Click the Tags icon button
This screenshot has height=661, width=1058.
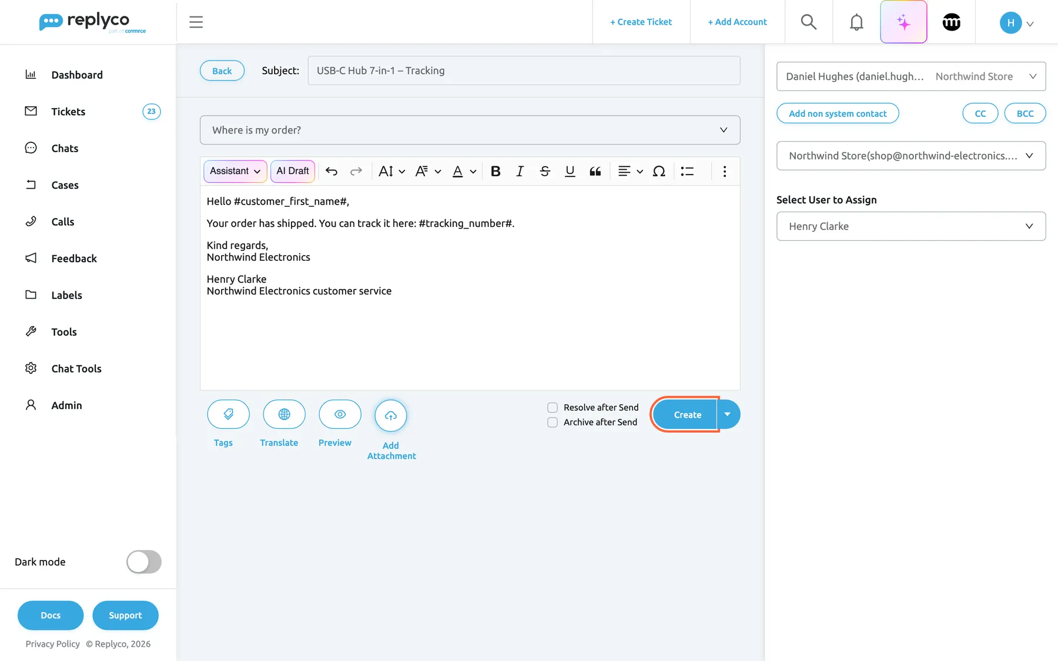(x=228, y=414)
